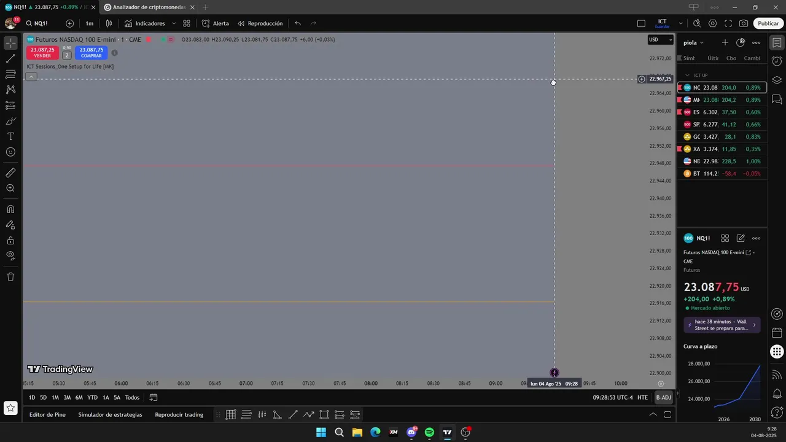This screenshot has height=442, width=786.
Task: Select the Todos date range
Action: [132, 398]
